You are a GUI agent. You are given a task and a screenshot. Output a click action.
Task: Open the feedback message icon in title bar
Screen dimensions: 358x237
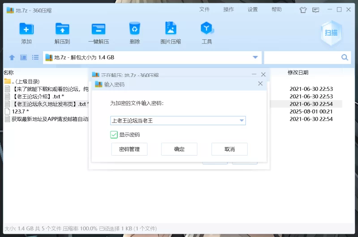(x=316, y=10)
